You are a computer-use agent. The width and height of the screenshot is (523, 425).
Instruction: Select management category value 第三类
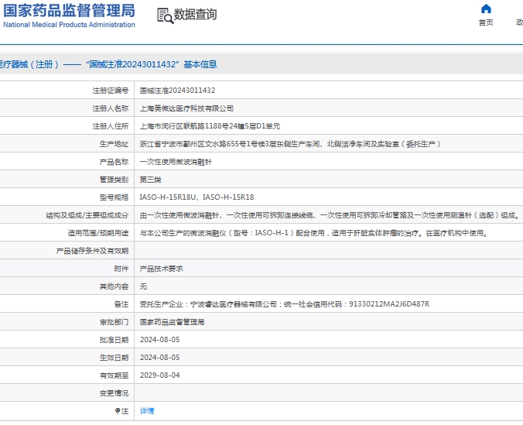click(x=150, y=180)
